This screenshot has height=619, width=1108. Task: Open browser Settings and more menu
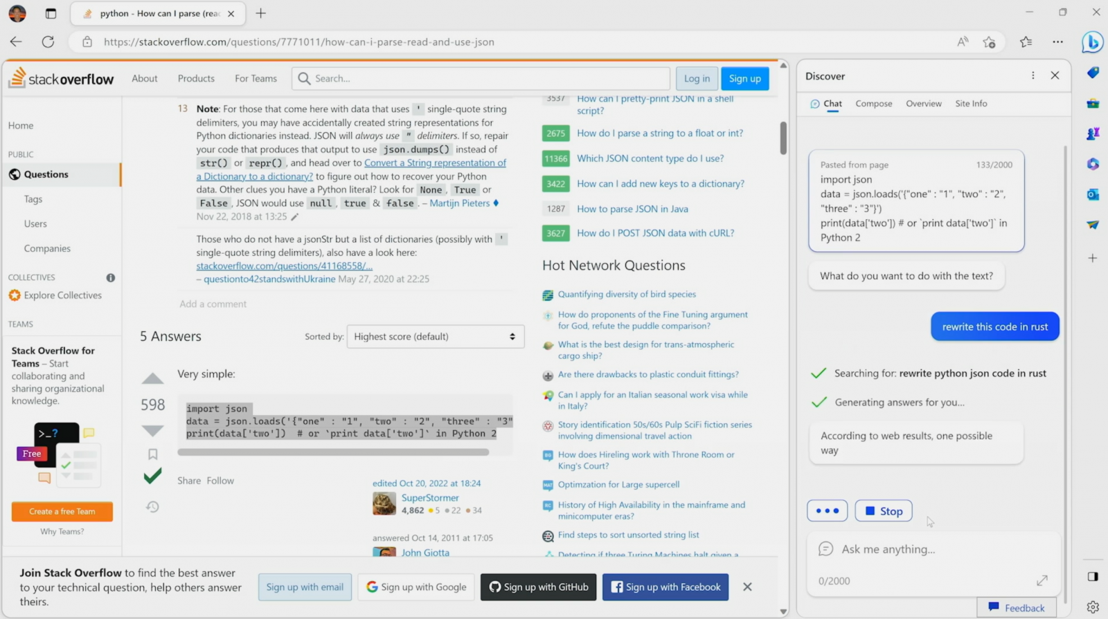pyautogui.click(x=1057, y=41)
